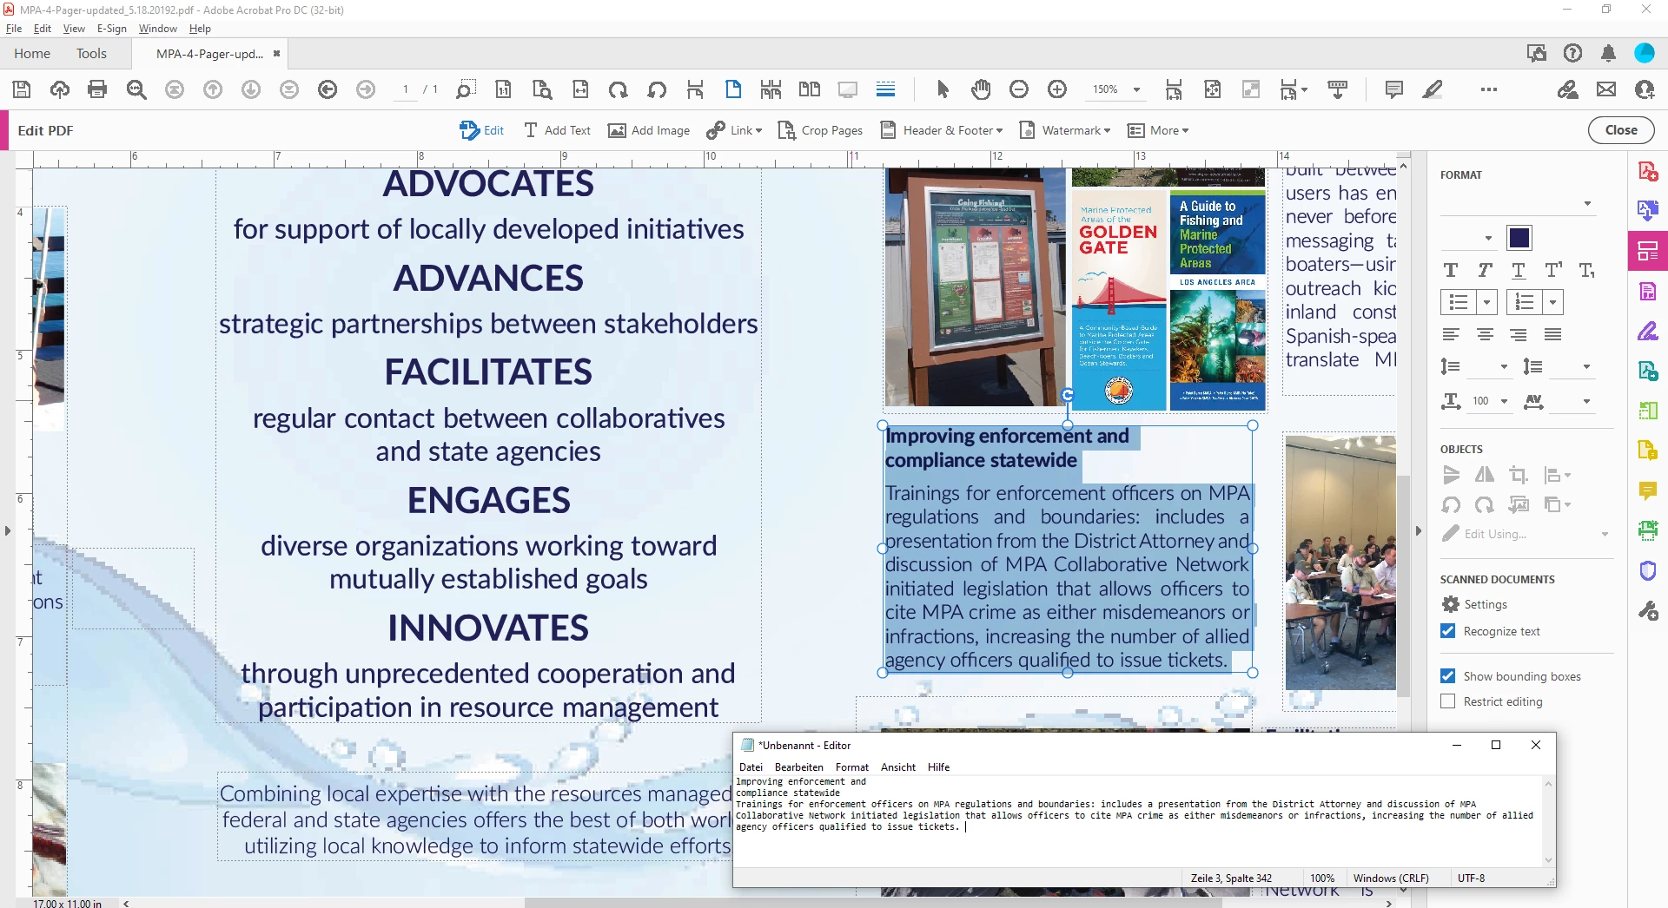Image resolution: width=1668 pixels, height=908 pixels.
Task: Click the underline text icon
Action: tap(1519, 270)
